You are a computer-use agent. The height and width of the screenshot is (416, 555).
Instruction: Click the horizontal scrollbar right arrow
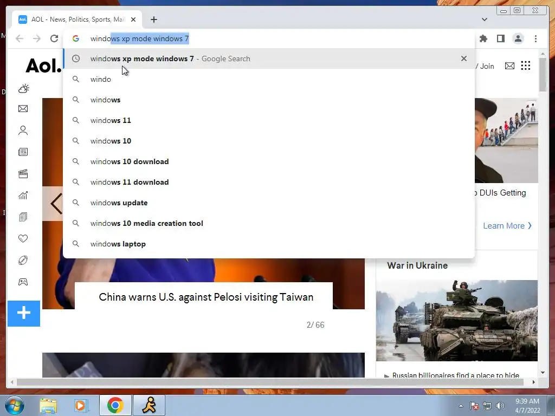534,382
